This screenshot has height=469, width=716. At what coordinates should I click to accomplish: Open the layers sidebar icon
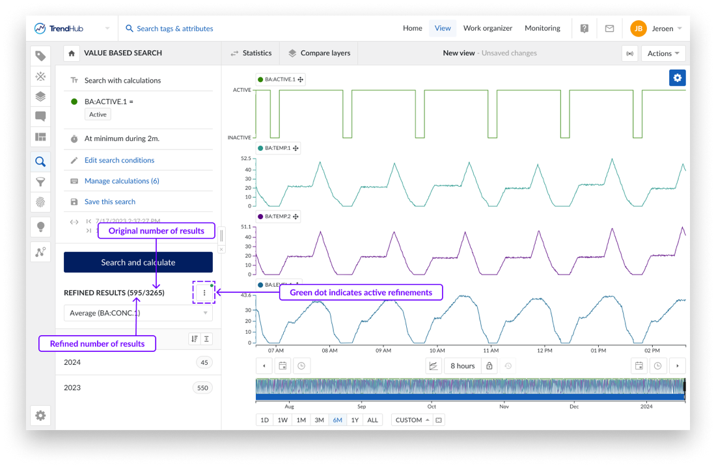pos(40,96)
